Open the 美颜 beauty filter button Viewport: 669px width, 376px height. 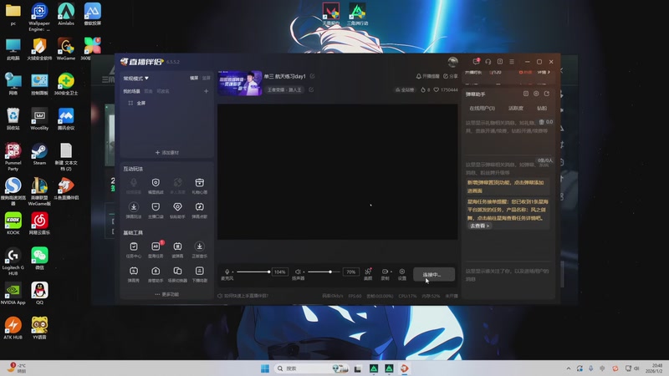[x=368, y=274]
